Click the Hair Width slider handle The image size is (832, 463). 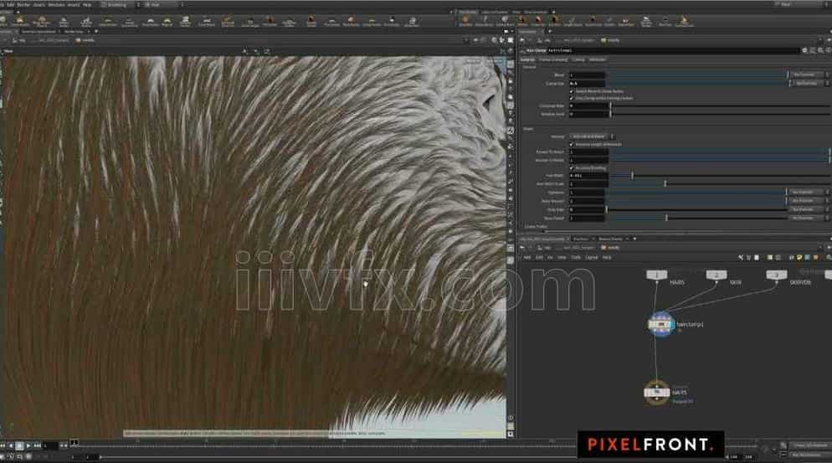coord(632,175)
